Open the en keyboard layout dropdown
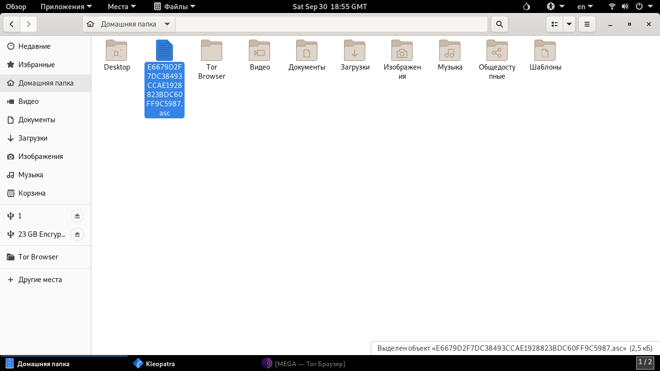The height and width of the screenshot is (371, 660). pos(585,7)
